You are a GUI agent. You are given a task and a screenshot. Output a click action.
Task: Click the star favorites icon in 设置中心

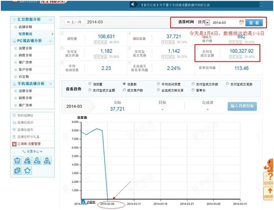pos(27,171)
